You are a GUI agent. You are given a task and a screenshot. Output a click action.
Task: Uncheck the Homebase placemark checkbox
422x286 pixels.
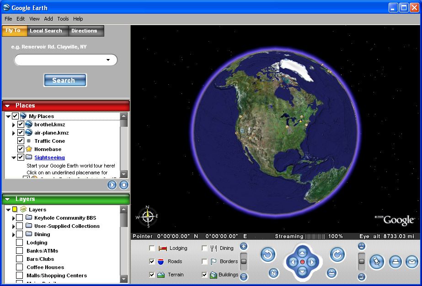tap(21, 149)
